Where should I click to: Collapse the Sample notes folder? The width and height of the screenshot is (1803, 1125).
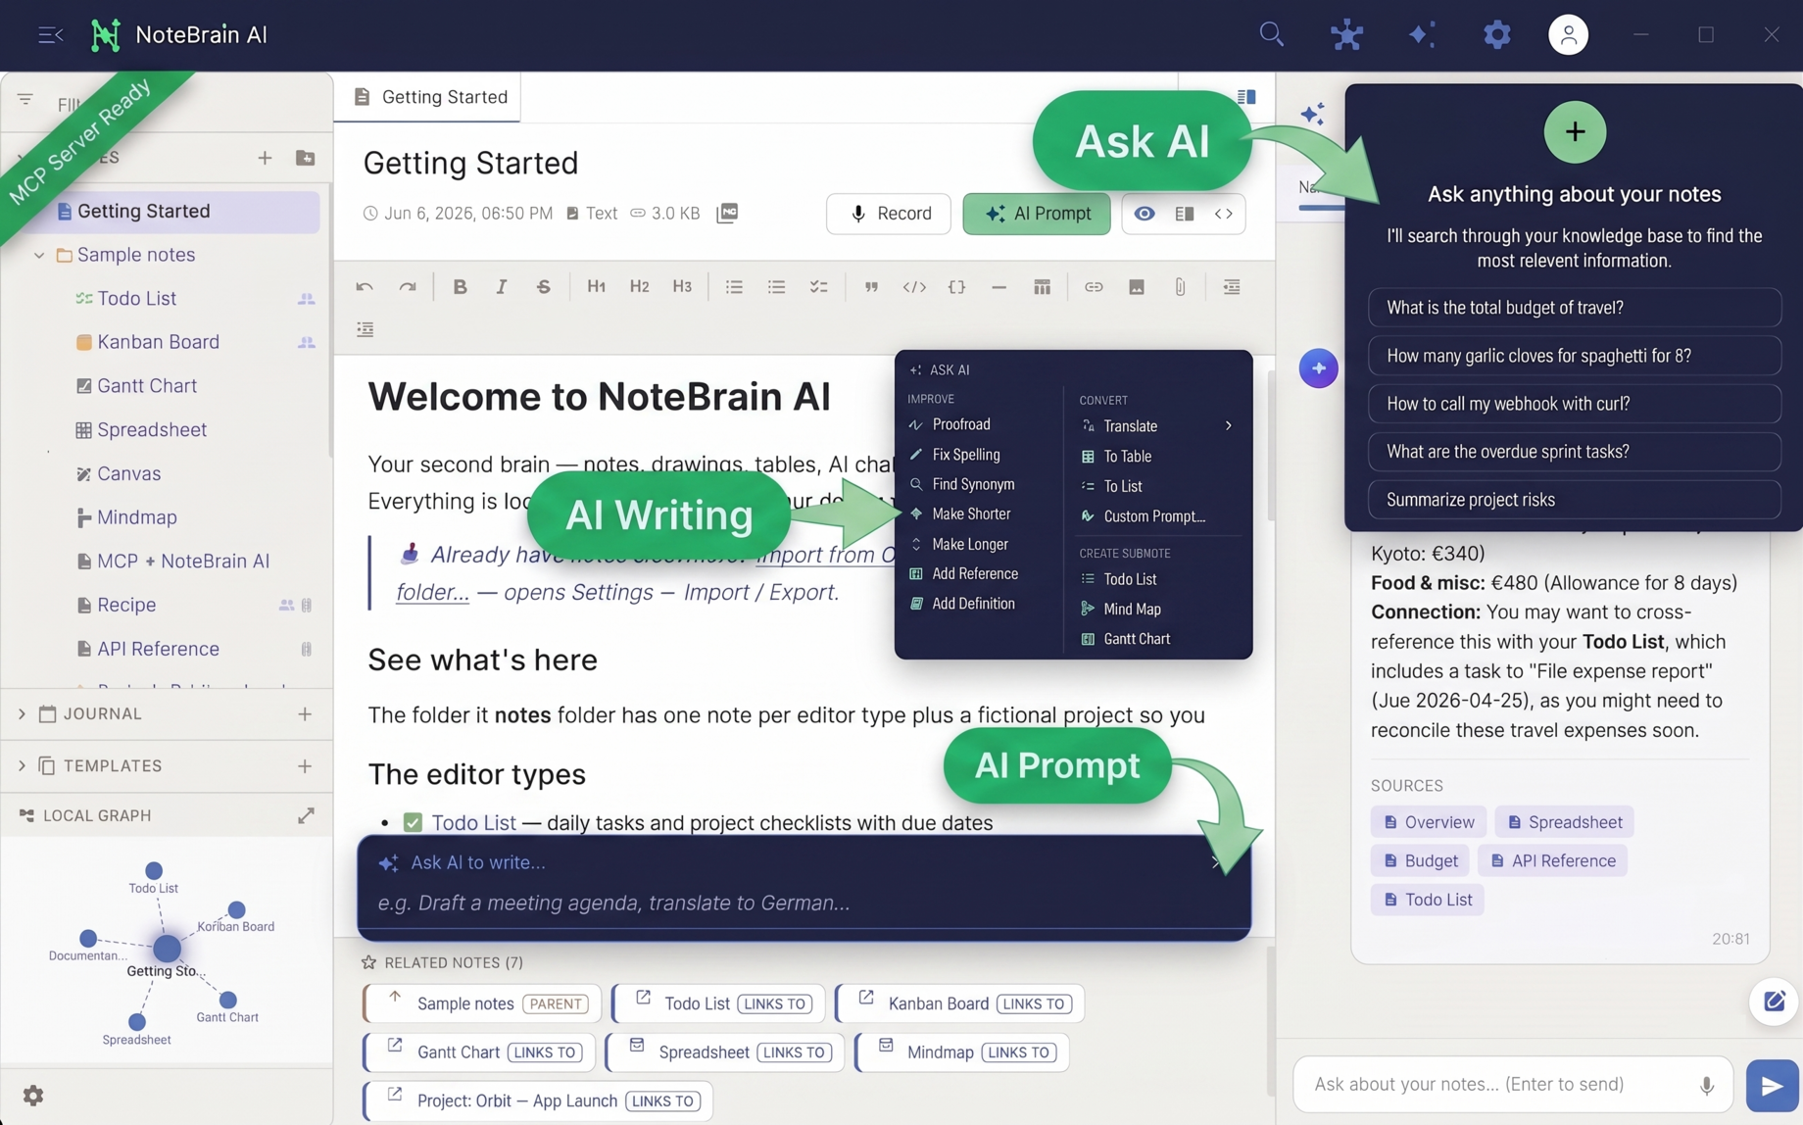coord(39,255)
